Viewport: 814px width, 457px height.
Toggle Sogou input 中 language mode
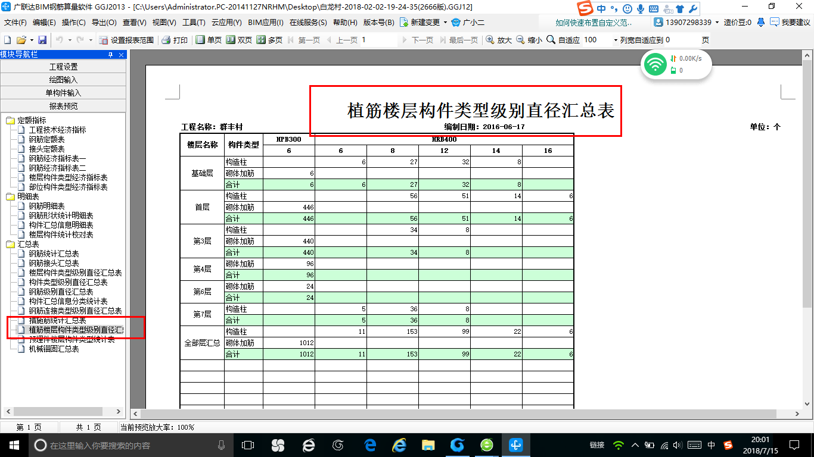point(602,9)
